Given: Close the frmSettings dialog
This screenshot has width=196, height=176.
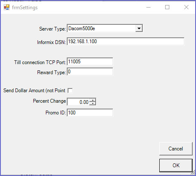Looking at the screenshot, I should pyautogui.click(x=186, y=7).
